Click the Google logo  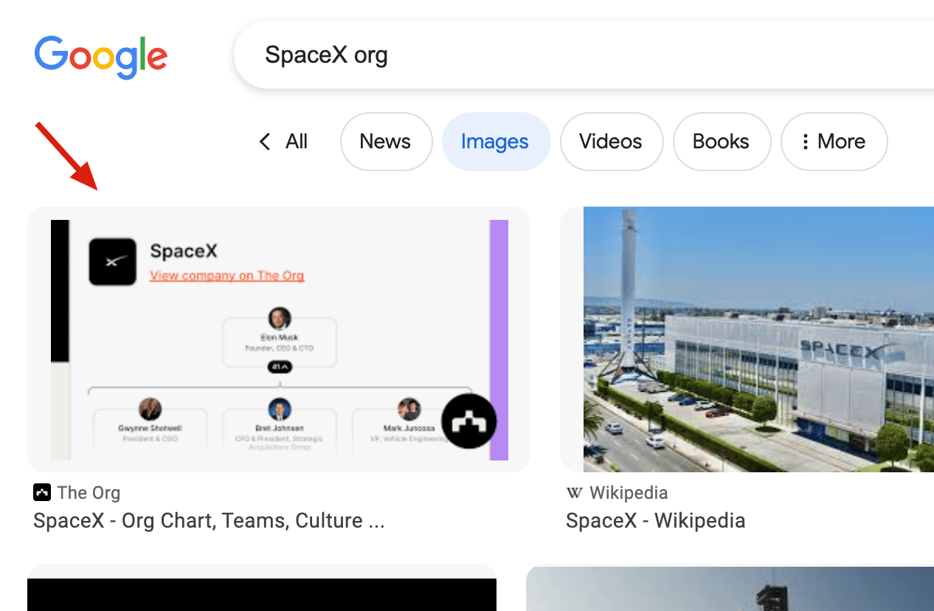pyautogui.click(x=101, y=56)
